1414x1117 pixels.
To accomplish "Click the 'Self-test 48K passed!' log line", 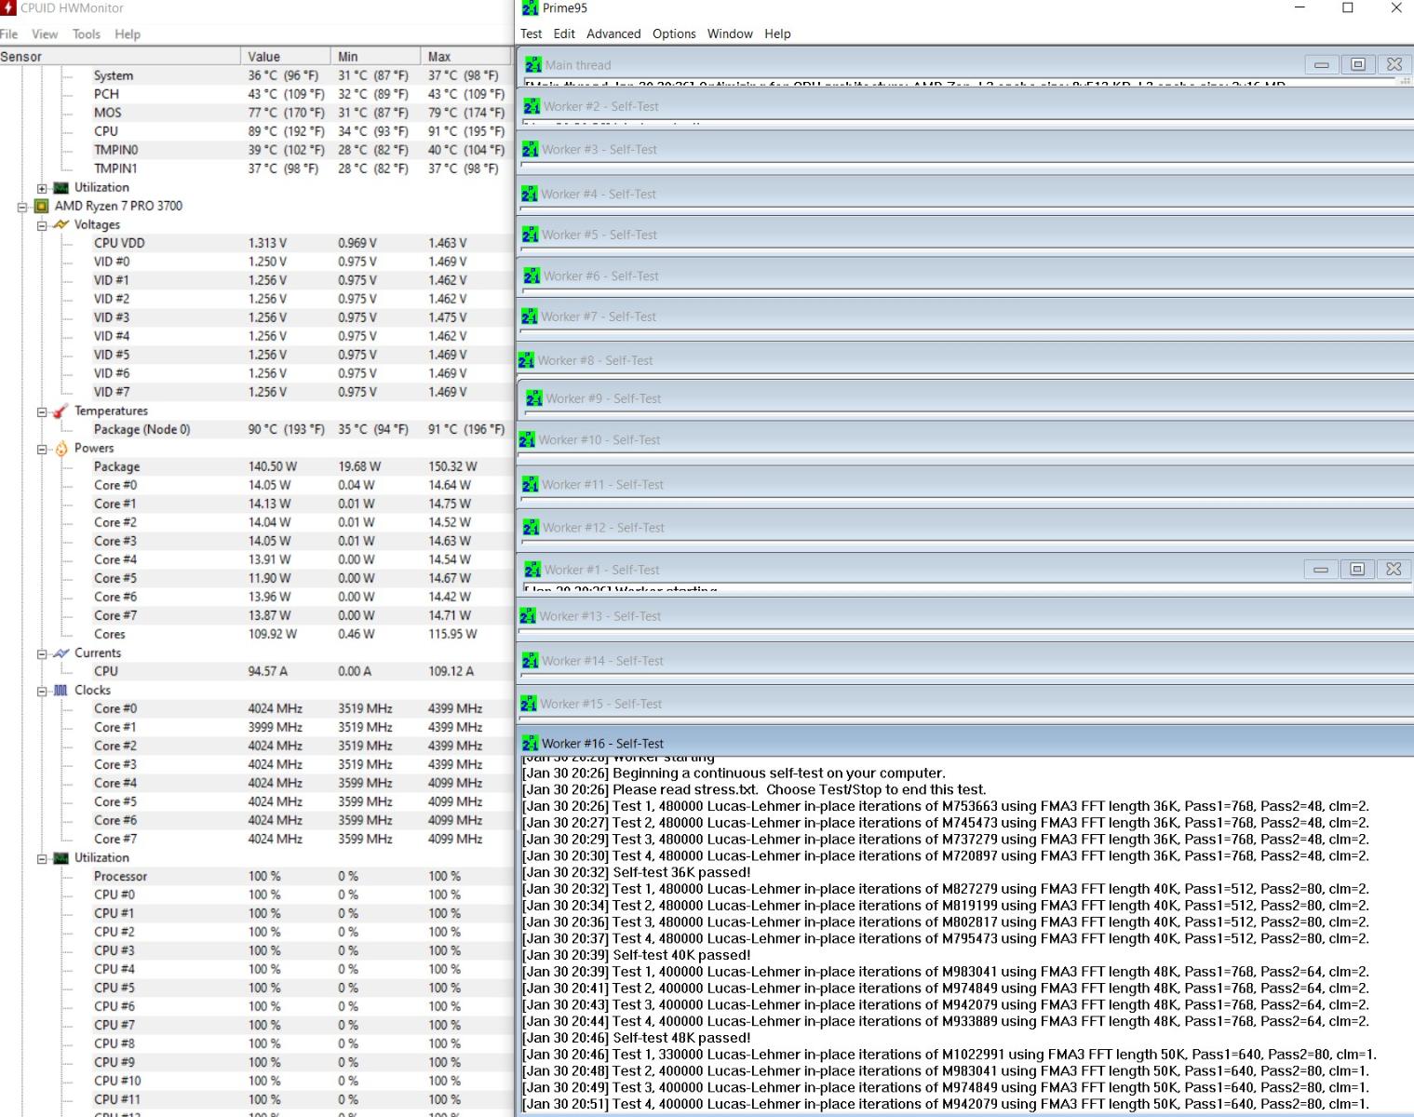I will (x=636, y=1038).
